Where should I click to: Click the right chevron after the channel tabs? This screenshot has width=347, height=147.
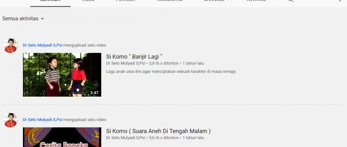coord(340,1)
